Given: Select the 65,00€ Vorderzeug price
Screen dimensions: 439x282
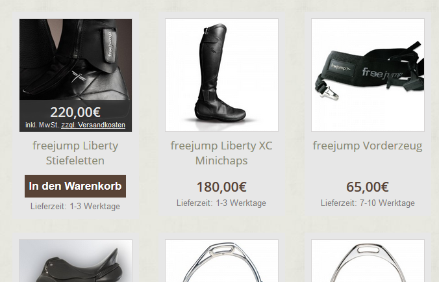Looking at the screenshot, I should (368, 186).
